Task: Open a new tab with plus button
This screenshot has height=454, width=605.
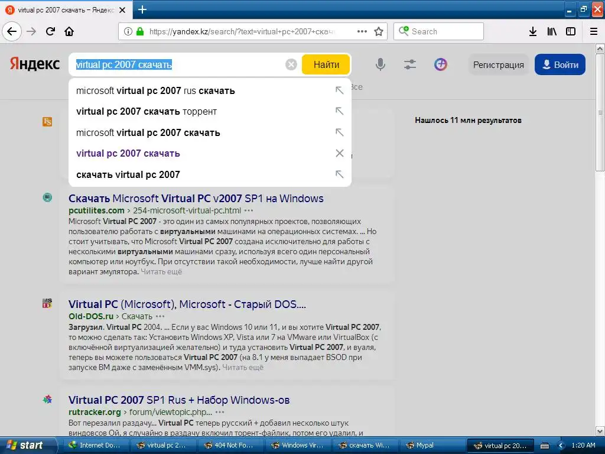Action: pyautogui.click(x=142, y=9)
